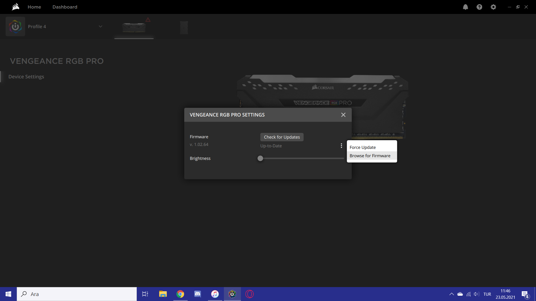Click the Ara search box
536x301 pixels.
coord(77,294)
